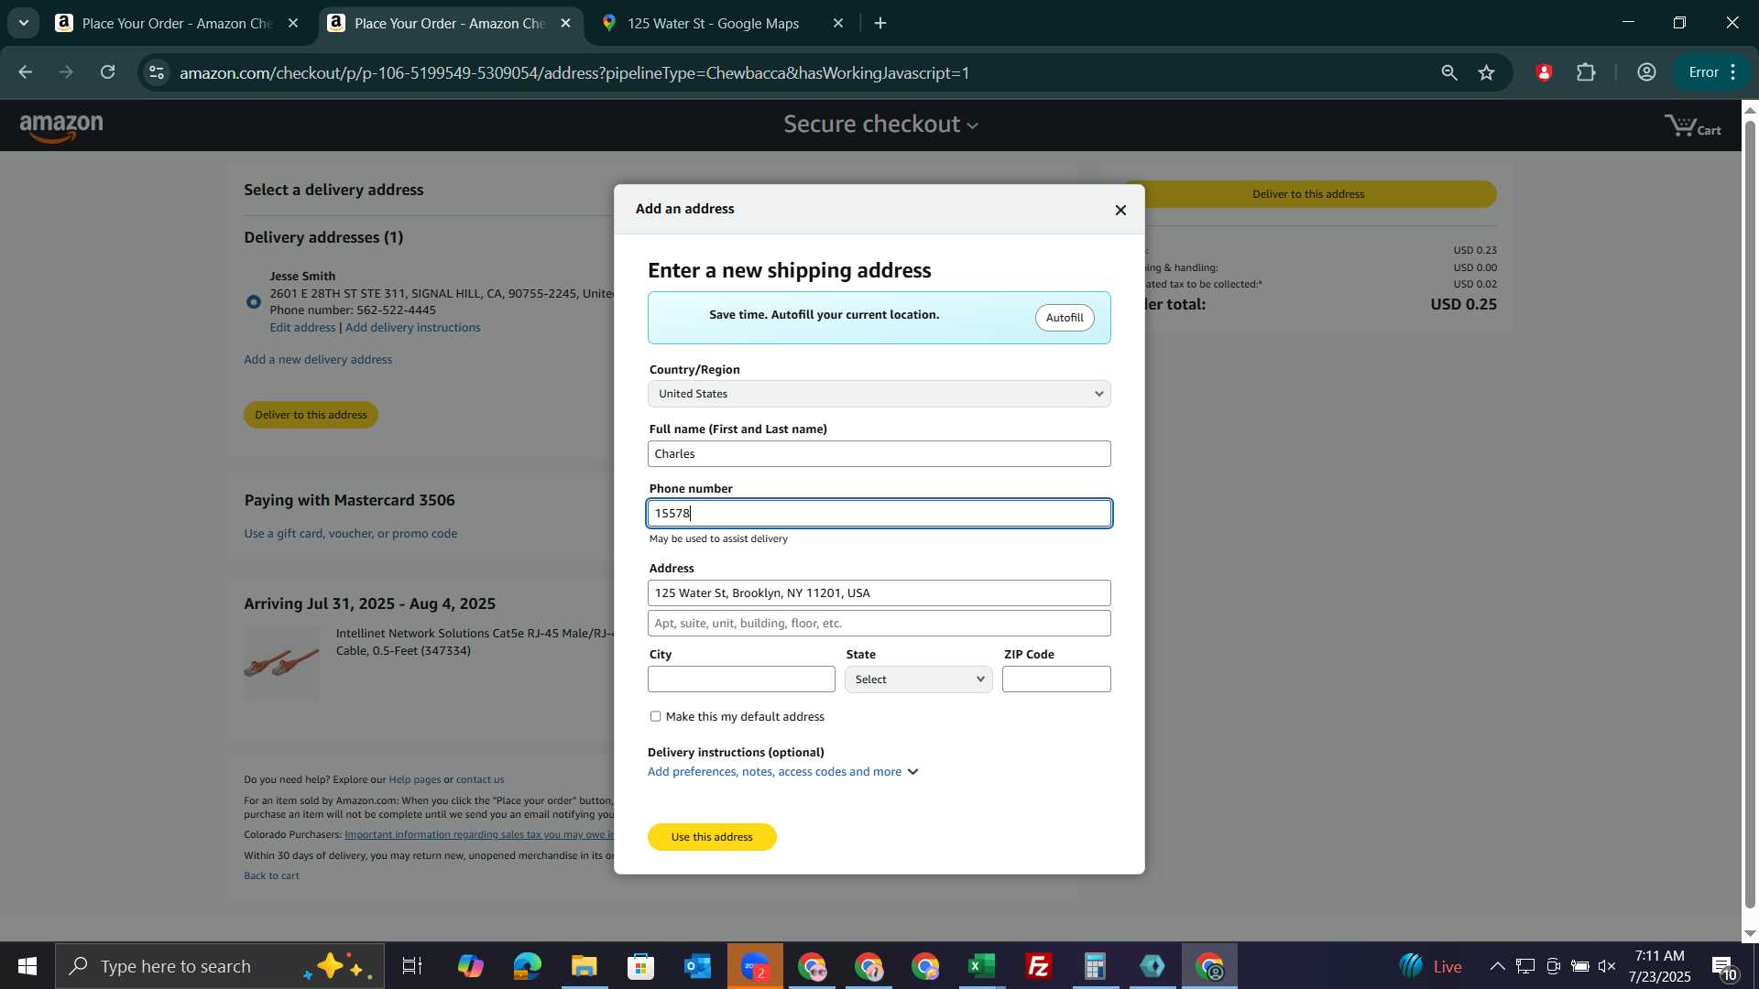
Task: Open Edit address link
Action: point(302,328)
